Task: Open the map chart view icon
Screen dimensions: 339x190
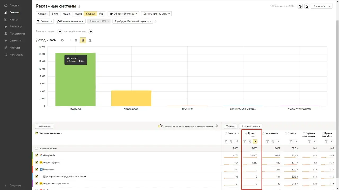Action: [90, 40]
